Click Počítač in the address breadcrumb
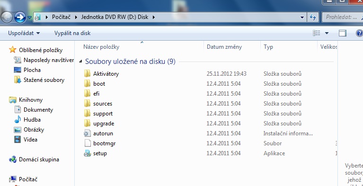The width and height of the screenshot is (363, 186). click(x=61, y=17)
